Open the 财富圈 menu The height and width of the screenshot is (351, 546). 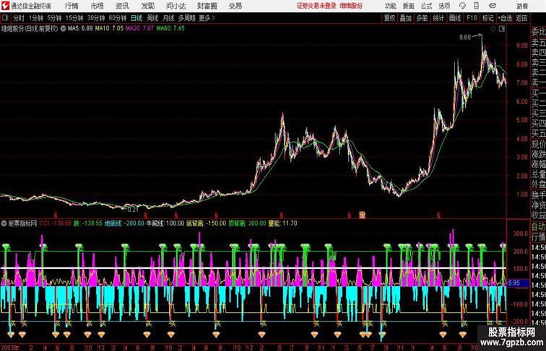[207, 6]
